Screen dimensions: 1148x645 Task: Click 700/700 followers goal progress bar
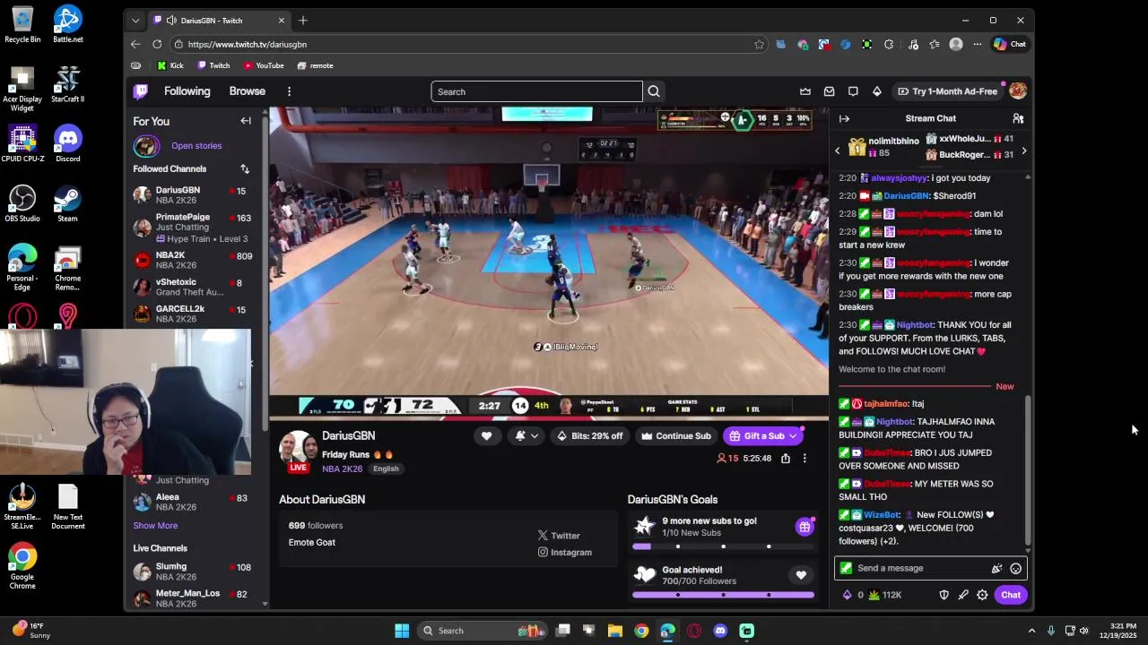[723, 595]
